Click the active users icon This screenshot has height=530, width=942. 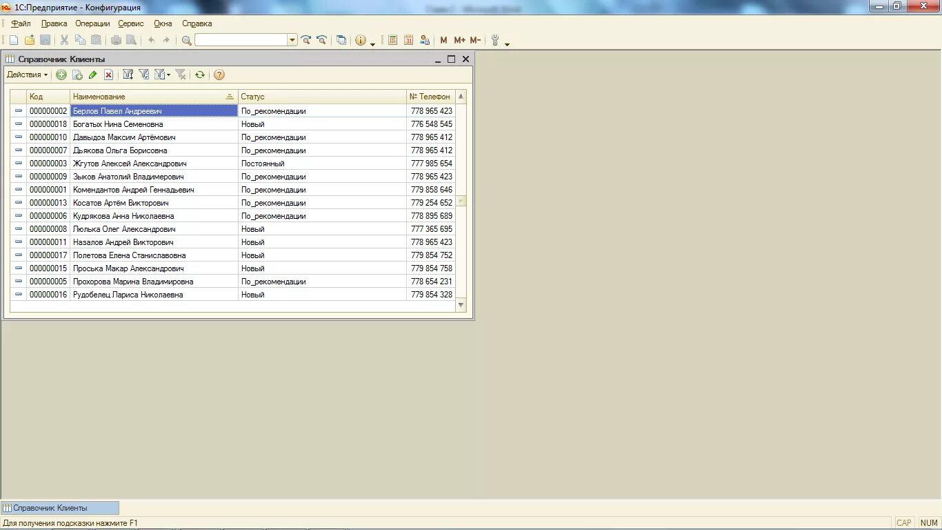[x=425, y=41]
